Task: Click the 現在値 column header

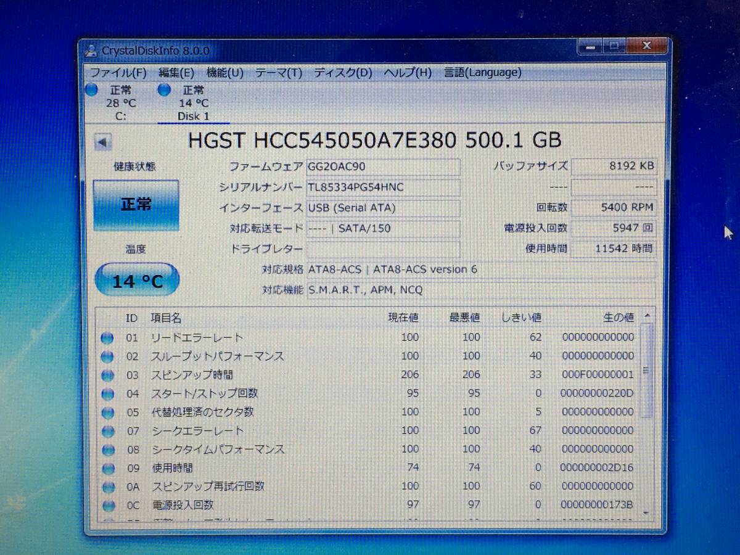Action: pyautogui.click(x=403, y=318)
